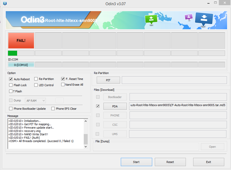Click 'All threads completed' log line
Image resolution: width=231 pixels, height=170 pixels.
41,141
